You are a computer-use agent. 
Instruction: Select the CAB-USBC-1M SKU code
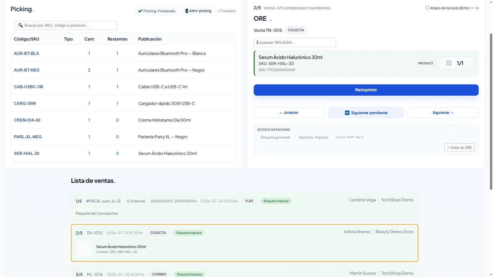click(x=28, y=87)
